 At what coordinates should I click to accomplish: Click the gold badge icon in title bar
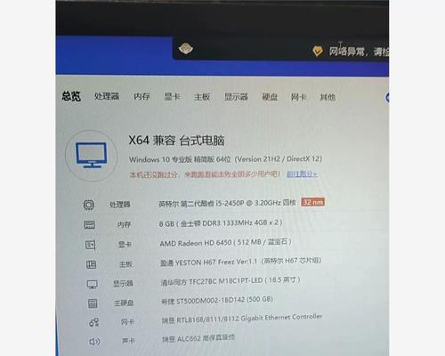(x=185, y=48)
